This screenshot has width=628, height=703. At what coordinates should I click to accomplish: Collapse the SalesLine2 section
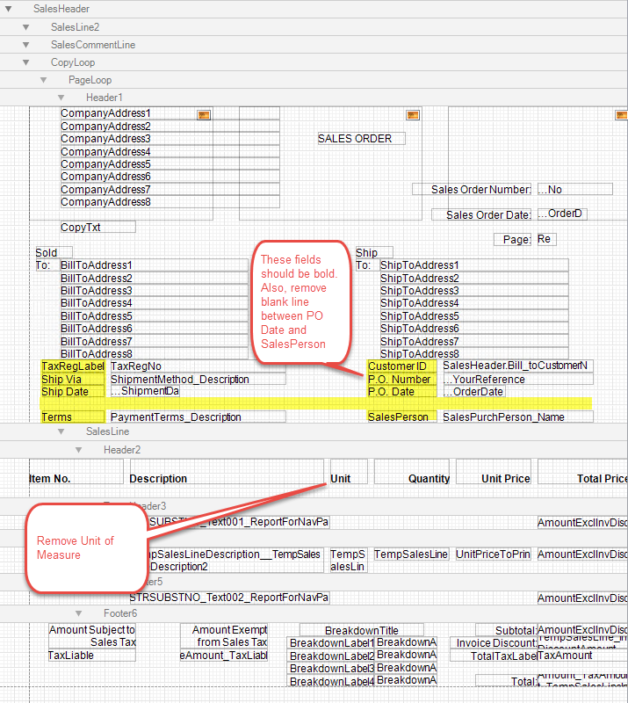tap(26, 27)
